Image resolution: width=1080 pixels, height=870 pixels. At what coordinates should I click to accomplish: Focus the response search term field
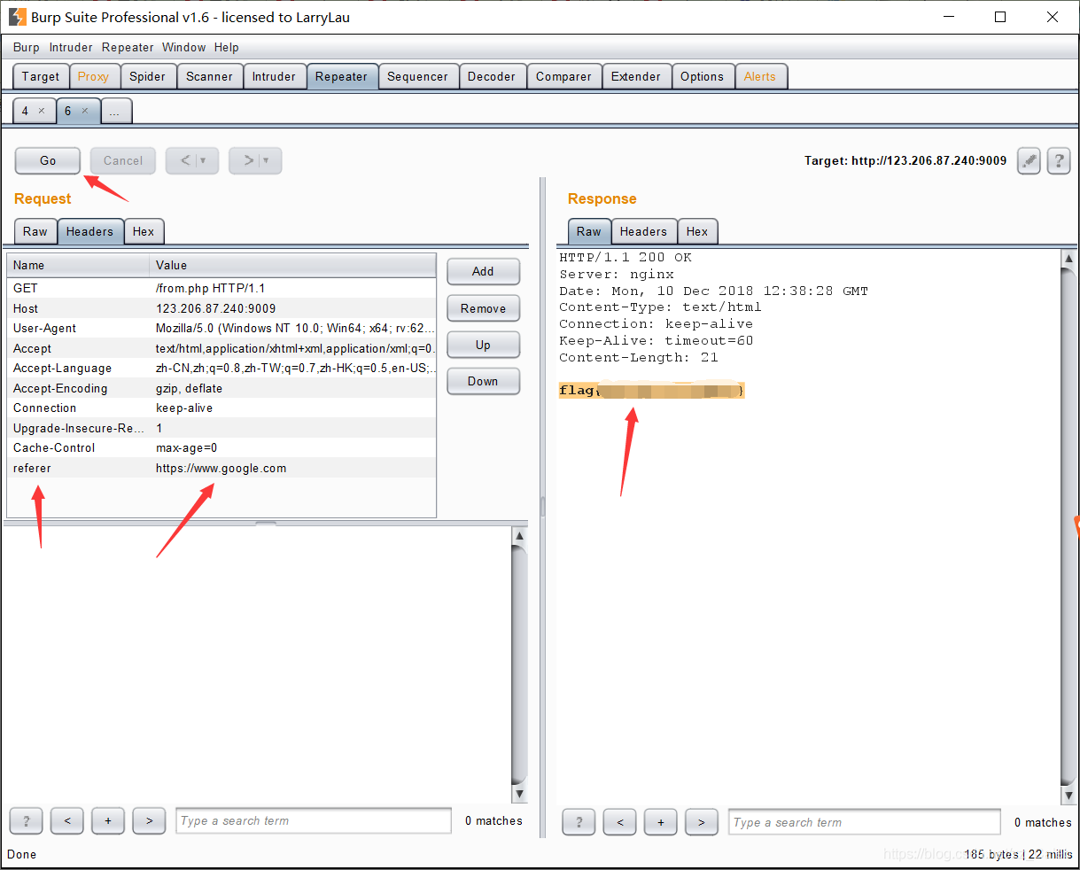(x=865, y=822)
